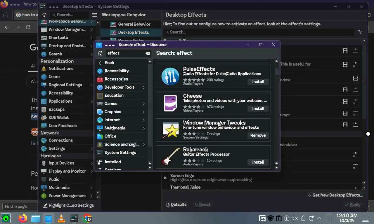Image resolution: width=374 pixels, height=224 pixels.
Task: Go to Discover home page icon
Action: click(x=100, y=53)
